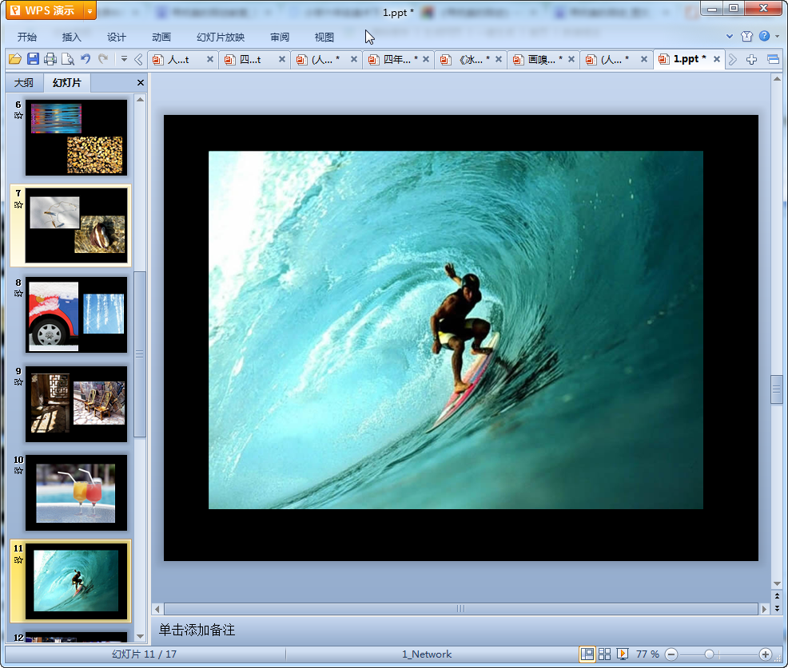Close the slide thumbnail panel

pyautogui.click(x=141, y=82)
